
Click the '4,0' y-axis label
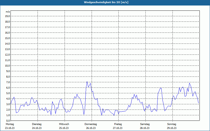tap(8, 99)
